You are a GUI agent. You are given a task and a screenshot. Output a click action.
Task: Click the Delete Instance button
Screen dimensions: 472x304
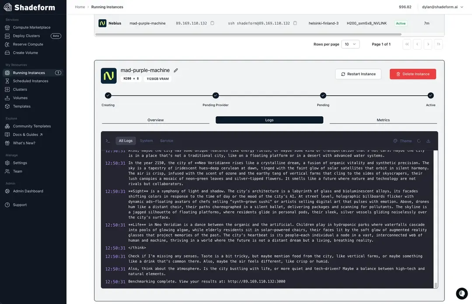click(x=413, y=74)
